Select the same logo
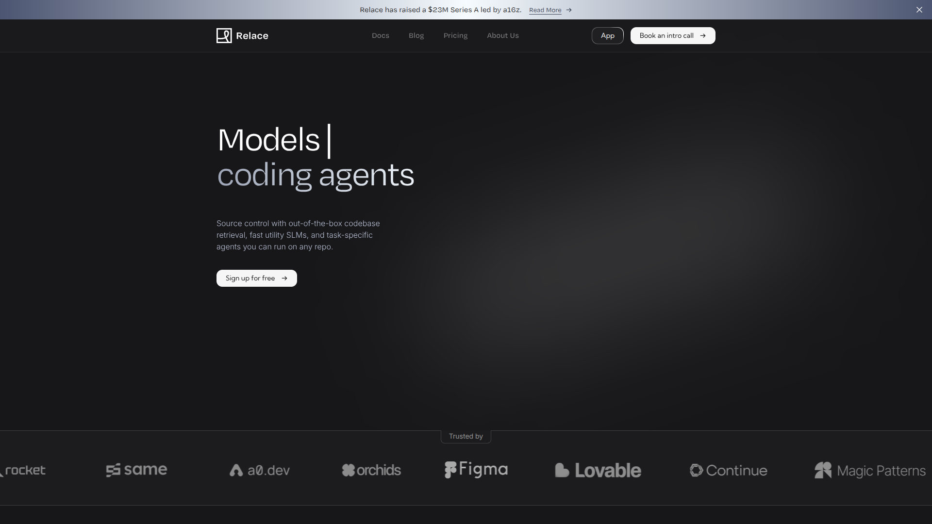The image size is (932, 524). click(x=136, y=470)
